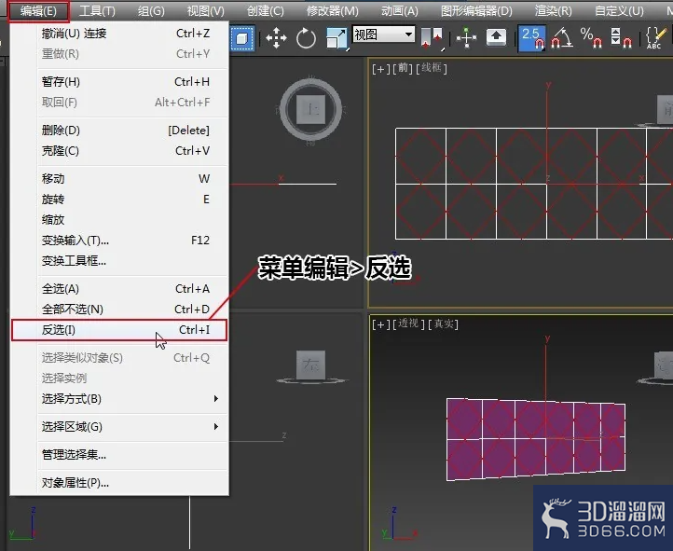Select the purple plane in perspective viewport

click(536, 440)
